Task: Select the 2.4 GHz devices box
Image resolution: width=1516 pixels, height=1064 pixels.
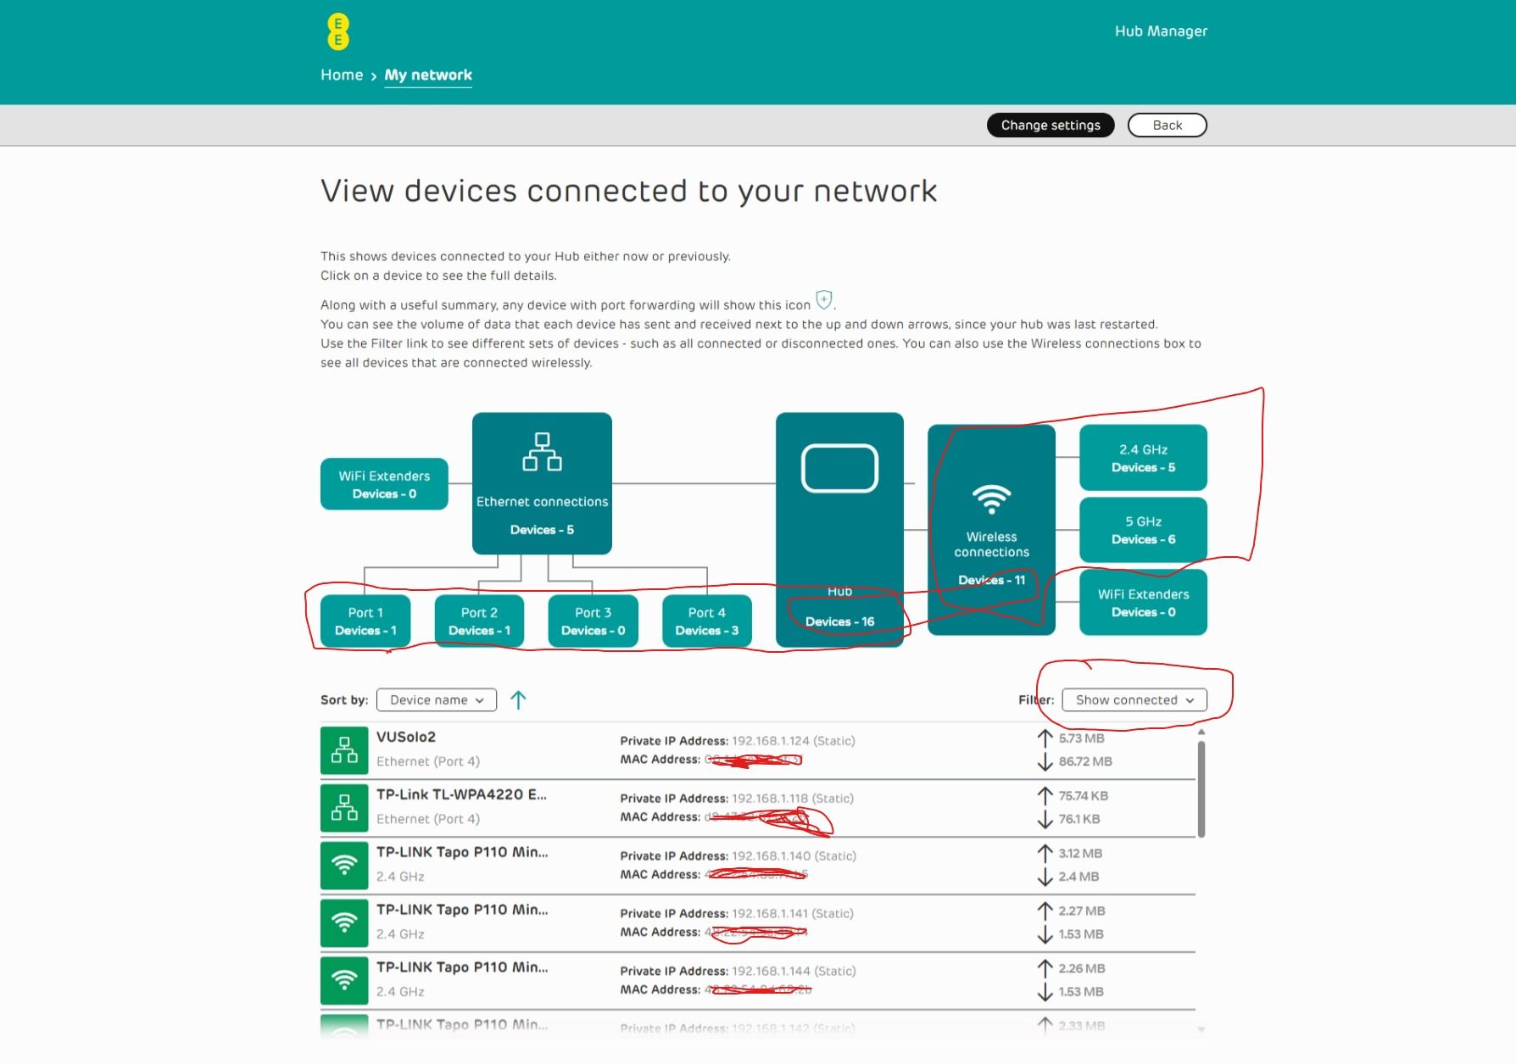Action: click(1143, 458)
